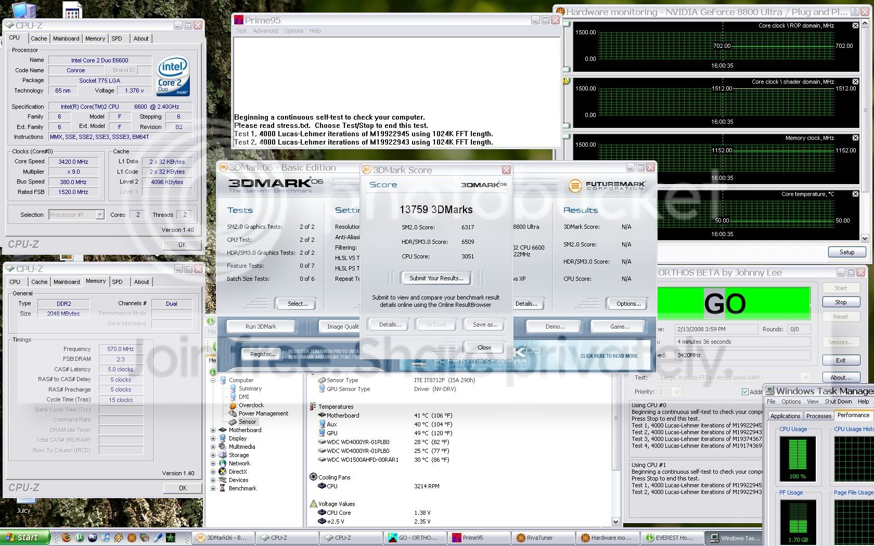Expand the Motherboard tree node
This screenshot has height=546, width=874.
tap(213, 430)
